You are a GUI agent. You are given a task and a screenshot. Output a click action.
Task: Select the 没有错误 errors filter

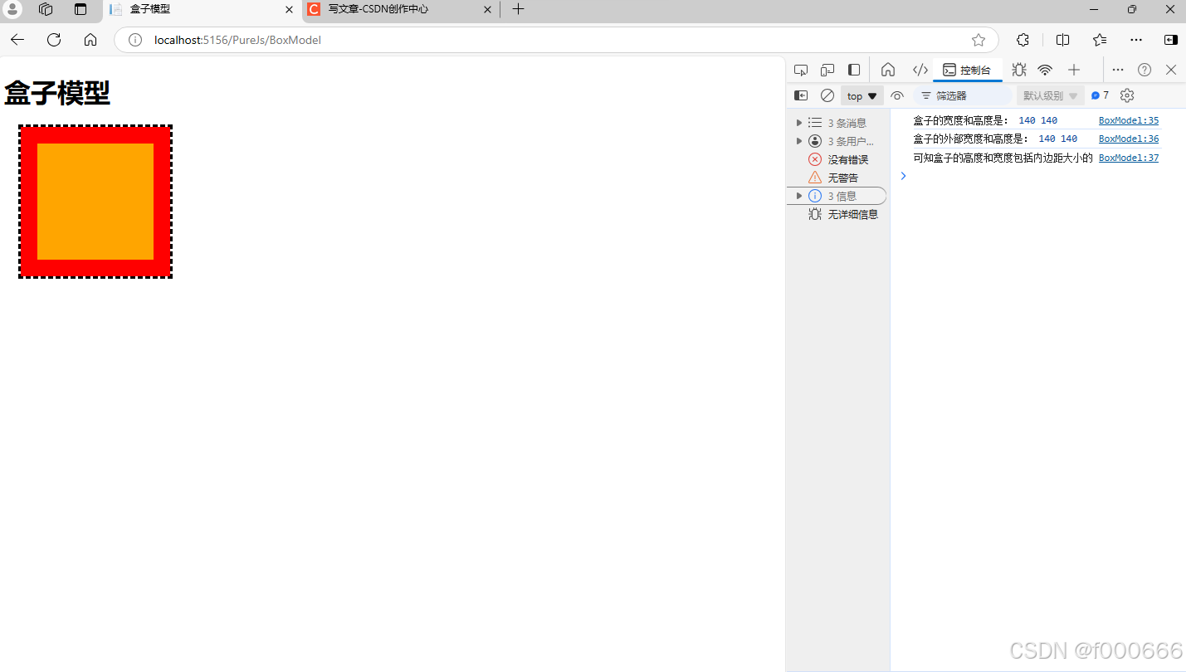click(837, 159)
